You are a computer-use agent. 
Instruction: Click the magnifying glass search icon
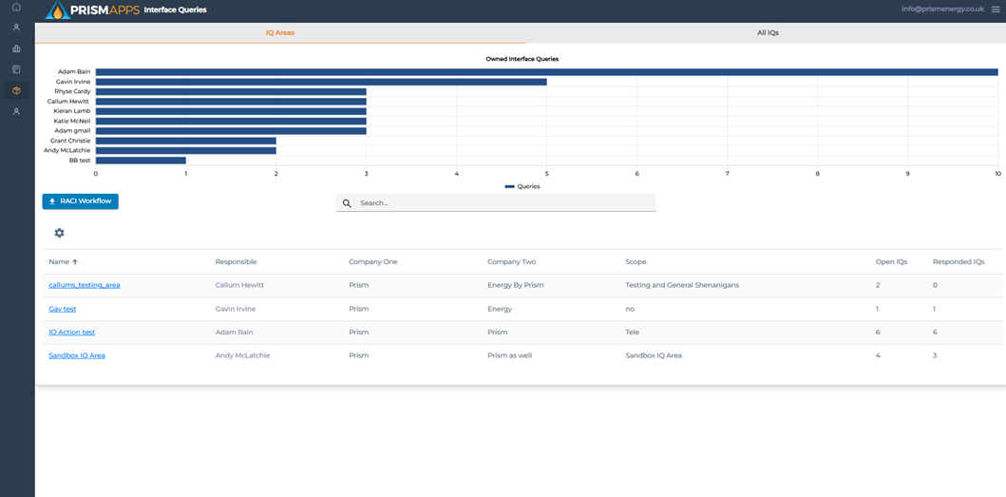[x=347, y=203]
